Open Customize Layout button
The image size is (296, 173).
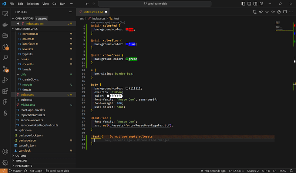pyautogui.click(x=262, y=4)
